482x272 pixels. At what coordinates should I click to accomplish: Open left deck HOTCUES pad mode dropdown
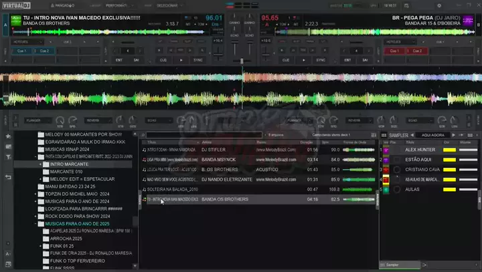pyautogui.click(x=27, y=41)
